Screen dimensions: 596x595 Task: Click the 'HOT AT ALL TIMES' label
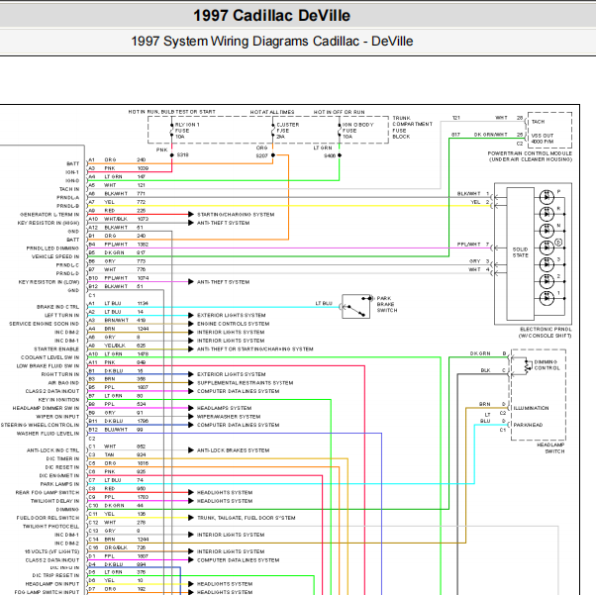[272, 112]
